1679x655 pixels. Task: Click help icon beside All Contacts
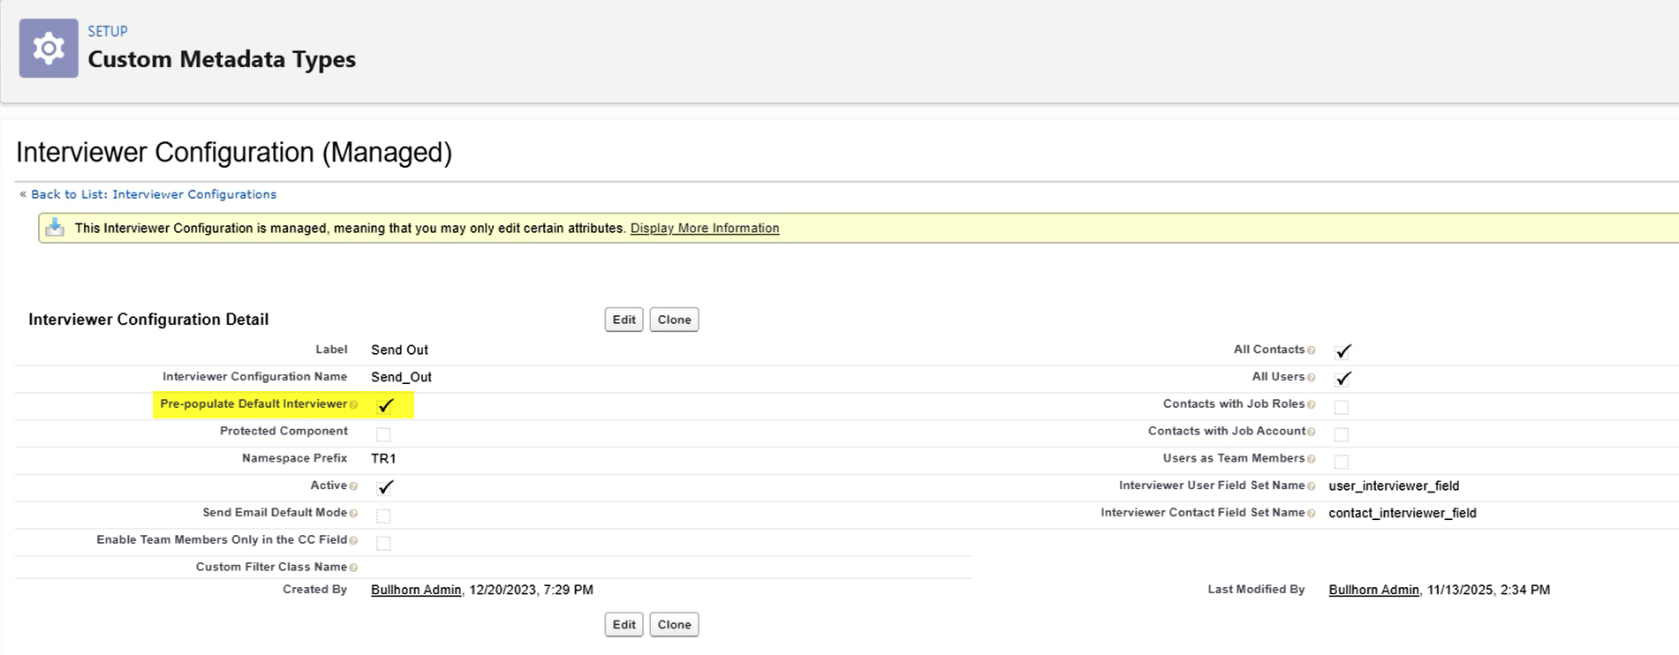[1312, 351]
